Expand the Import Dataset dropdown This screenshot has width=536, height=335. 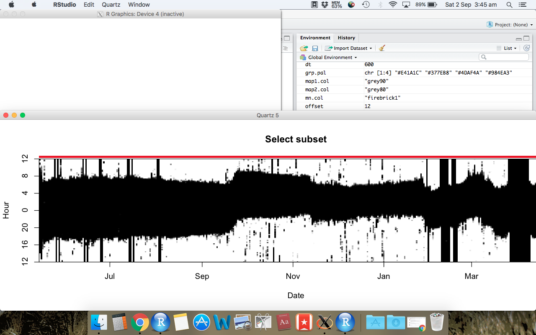click(x=370, y=48)
